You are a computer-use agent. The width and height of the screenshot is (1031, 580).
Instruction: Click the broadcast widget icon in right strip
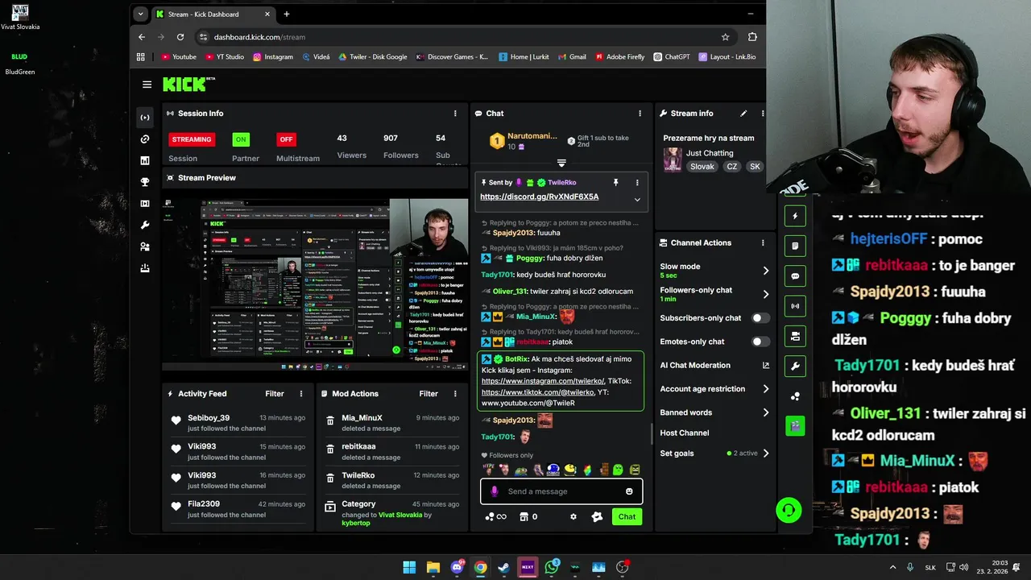(795, 306)
